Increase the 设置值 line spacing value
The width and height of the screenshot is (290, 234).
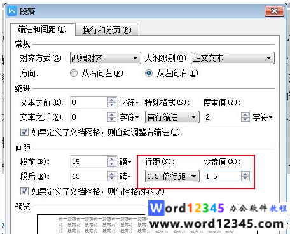(x=245, y=174)
